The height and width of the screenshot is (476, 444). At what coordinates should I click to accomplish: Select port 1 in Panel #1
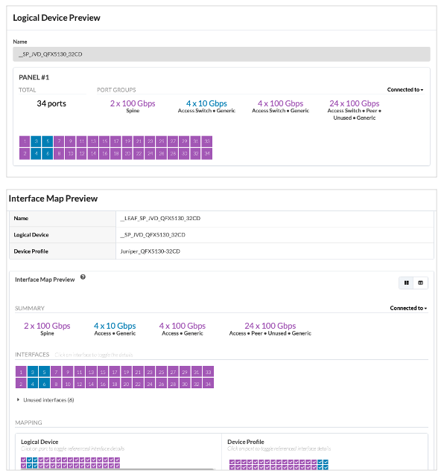pyautogui.click(x=25, y=141)
